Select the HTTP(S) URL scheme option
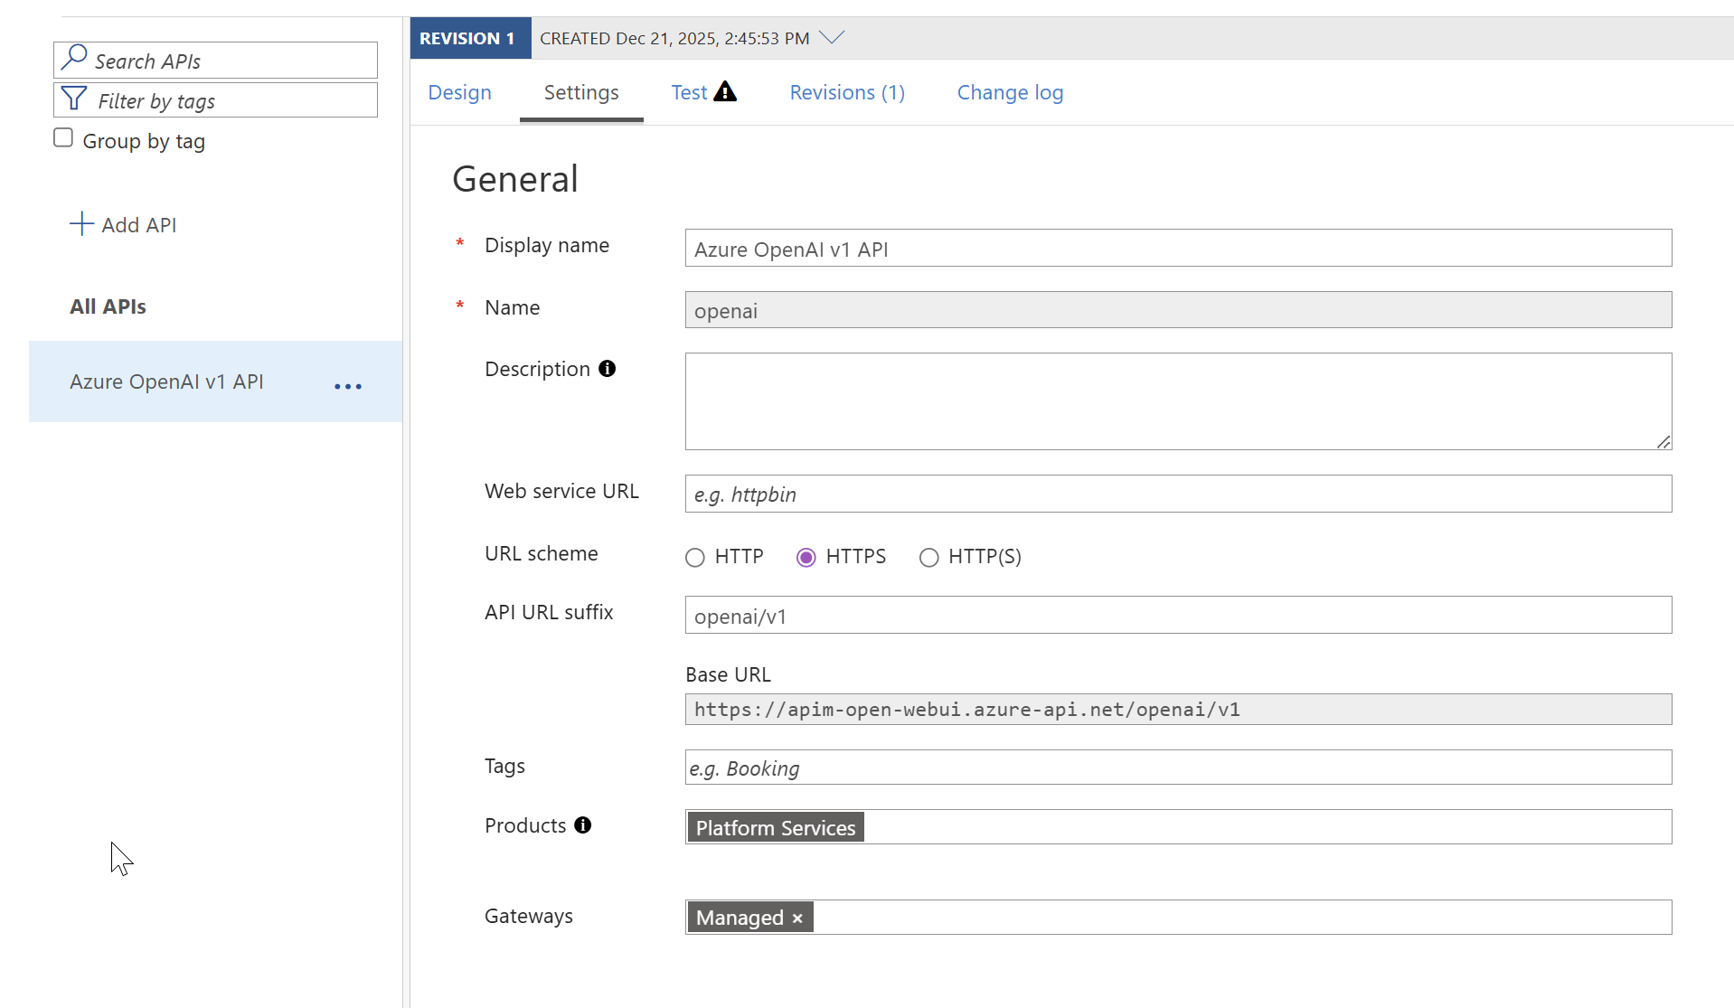Screen dimensions: 1734x1008 928,558
